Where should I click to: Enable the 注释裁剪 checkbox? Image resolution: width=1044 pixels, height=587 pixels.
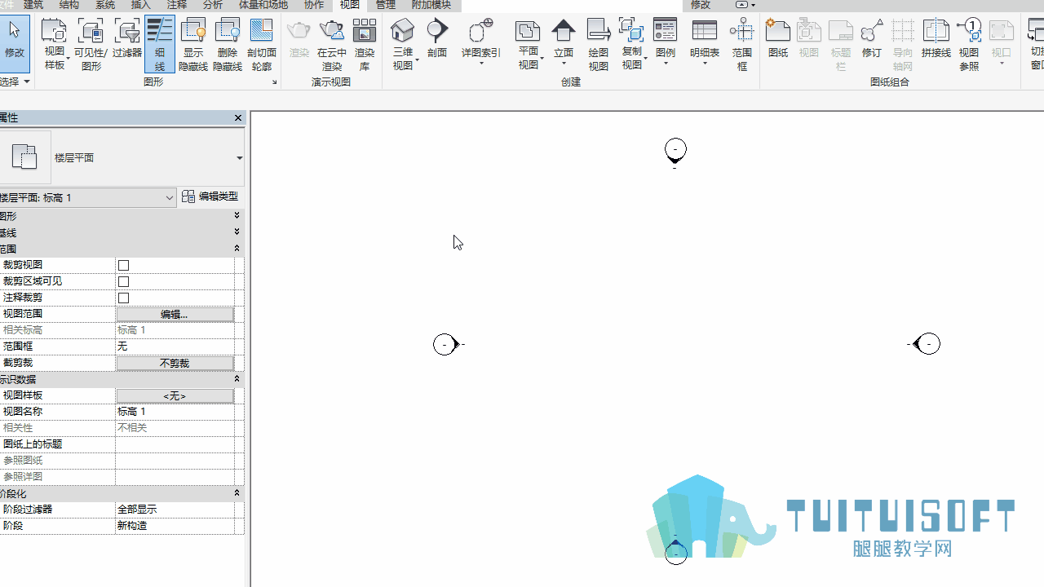124,298
